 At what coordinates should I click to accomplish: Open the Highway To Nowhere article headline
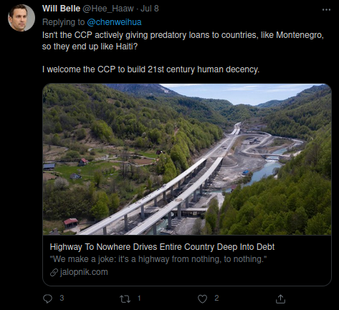[x=162, y=247]
